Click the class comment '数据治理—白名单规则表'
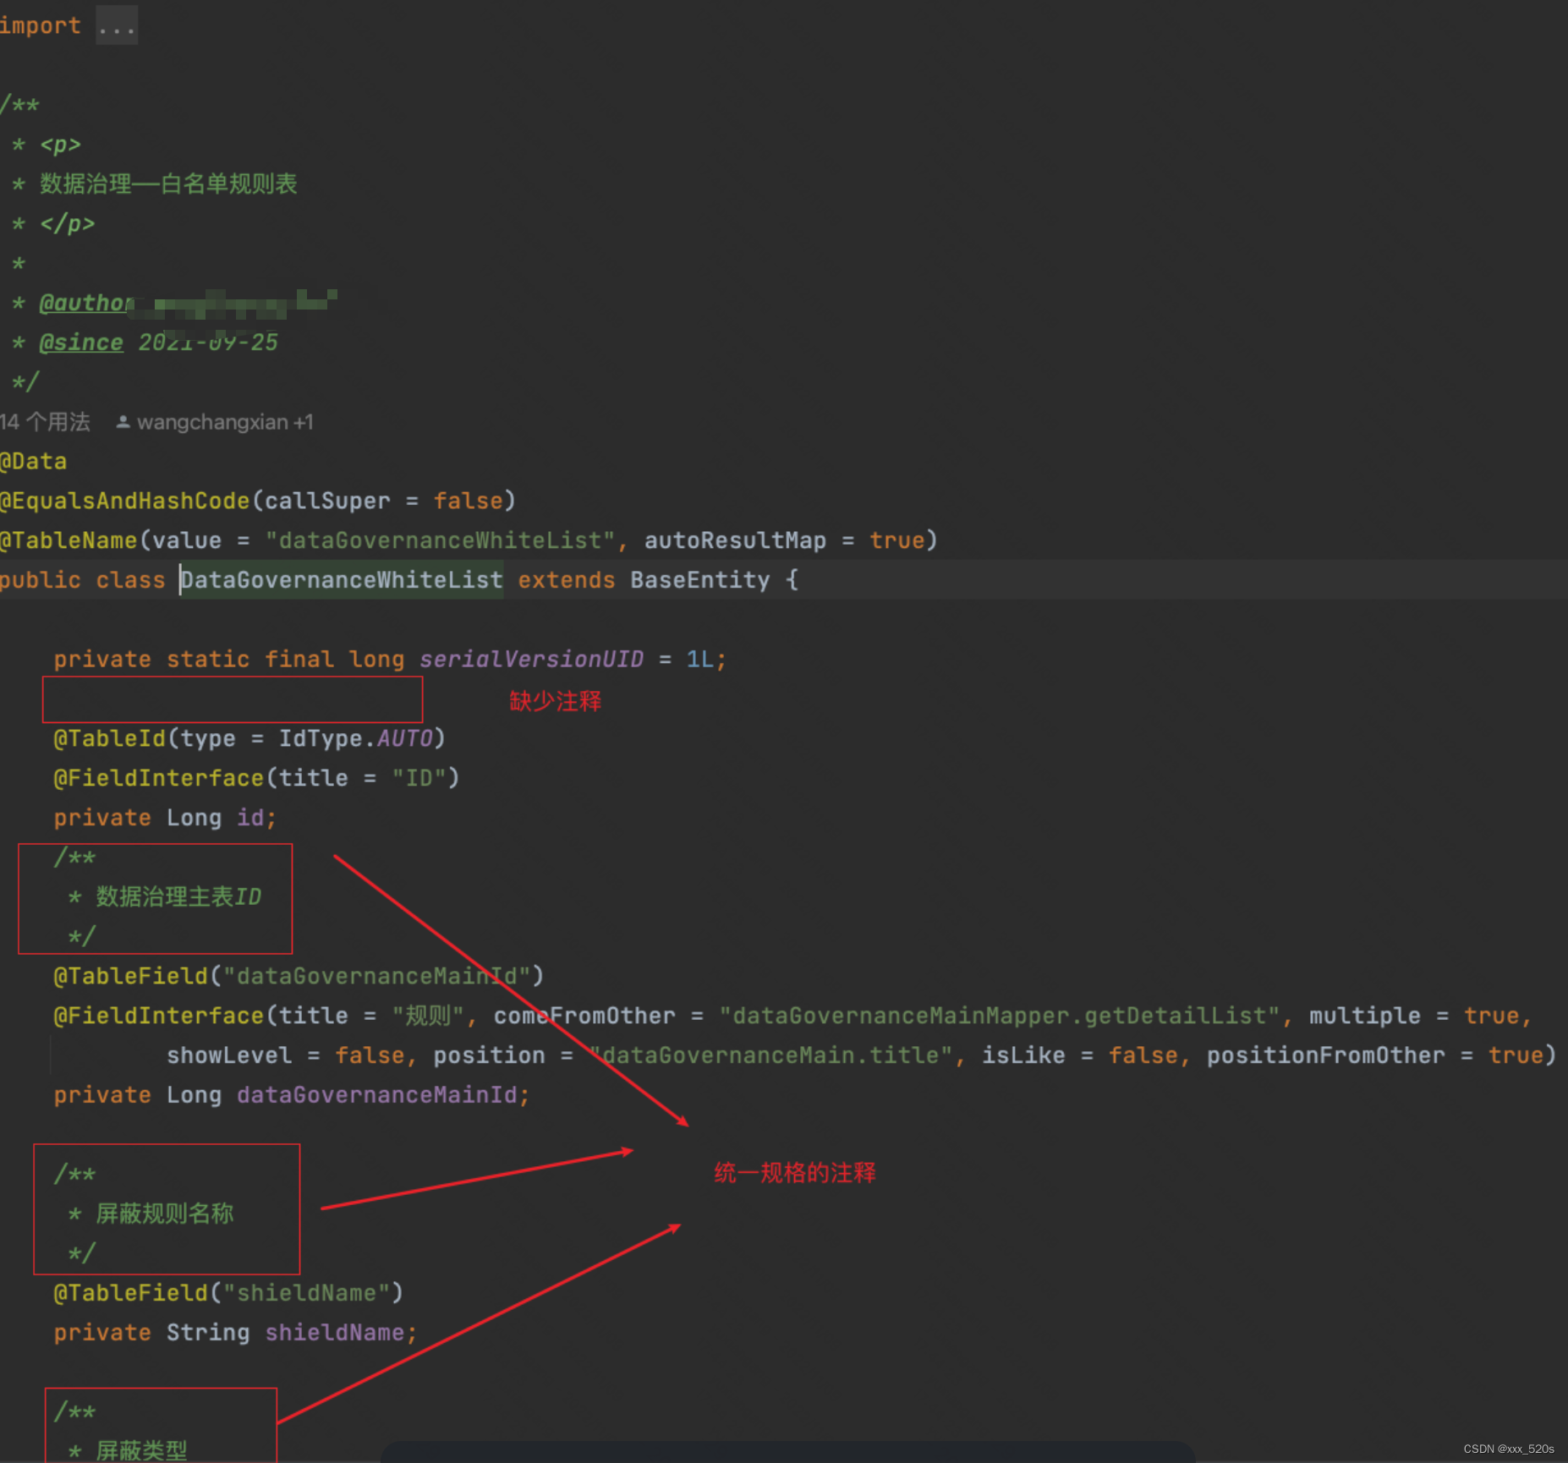The image size is (1568, 1463). pos(168,184)
